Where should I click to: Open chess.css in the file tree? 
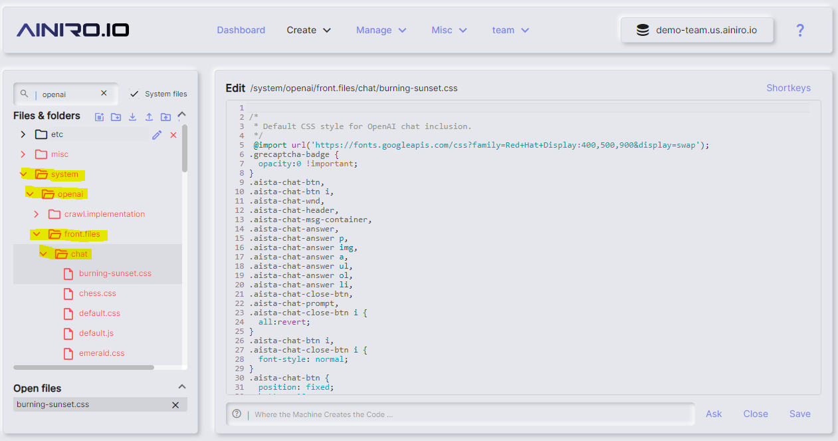(97, 293)
